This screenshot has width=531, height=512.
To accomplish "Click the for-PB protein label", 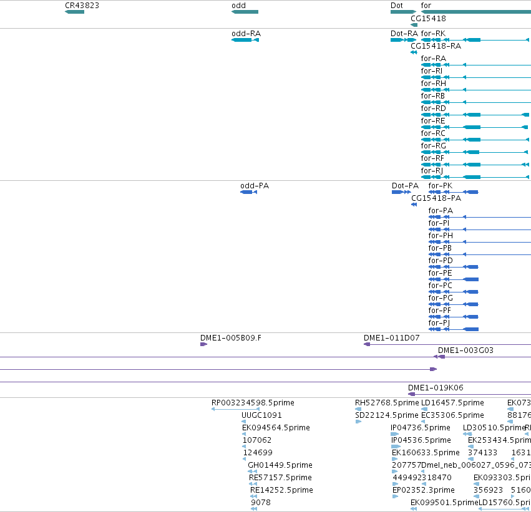I will (440, 248).
